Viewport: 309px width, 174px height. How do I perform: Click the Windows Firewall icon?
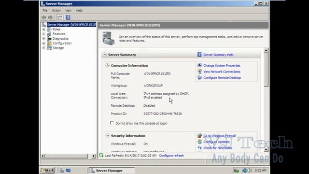199,136
